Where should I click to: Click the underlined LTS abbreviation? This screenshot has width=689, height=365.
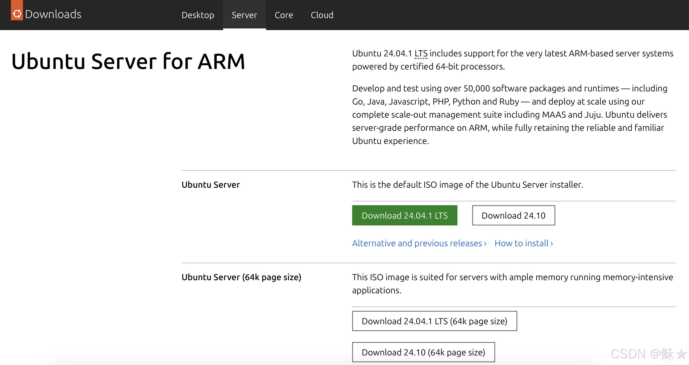click(x=421, y=54)
